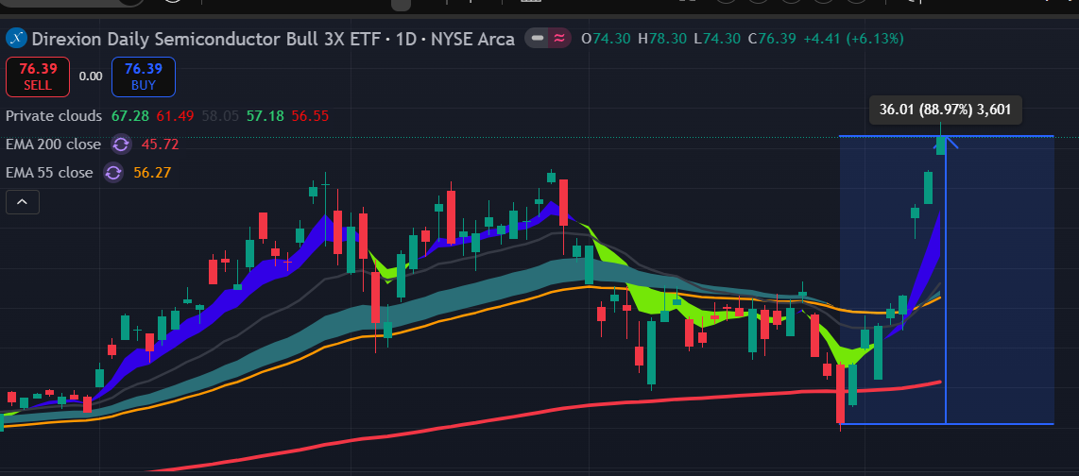Click the pink approximately-equal icon in the pill
Image resolution: width=1079 pixels, height=476 pixels.
click(559, 39)
